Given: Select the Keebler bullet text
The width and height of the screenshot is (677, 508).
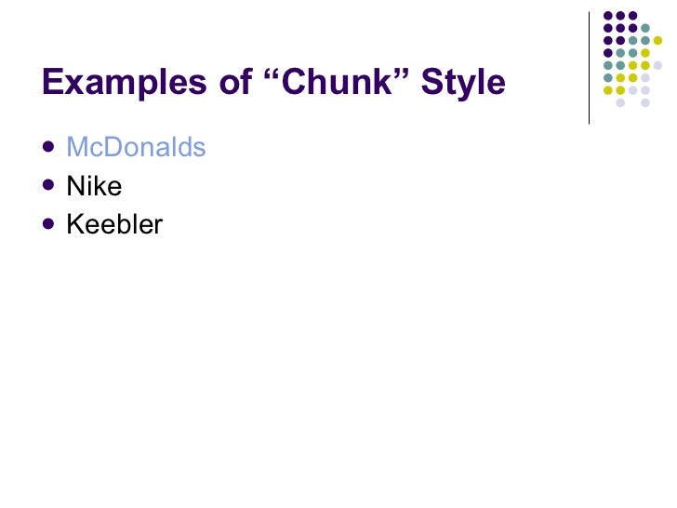Looking at the screenshot, I should [x=114, y=224].
